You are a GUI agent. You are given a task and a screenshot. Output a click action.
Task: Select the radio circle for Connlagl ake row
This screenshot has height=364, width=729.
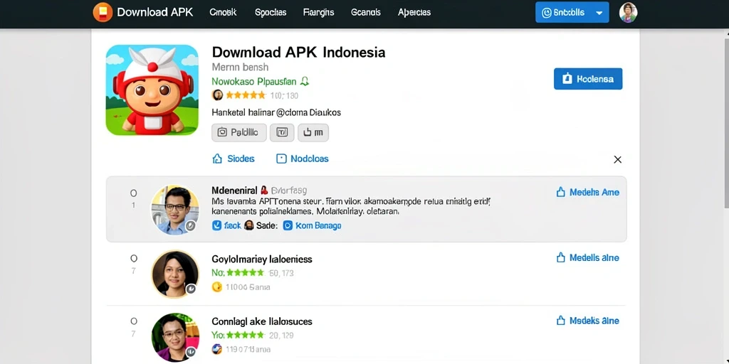(x=133, y=321)
